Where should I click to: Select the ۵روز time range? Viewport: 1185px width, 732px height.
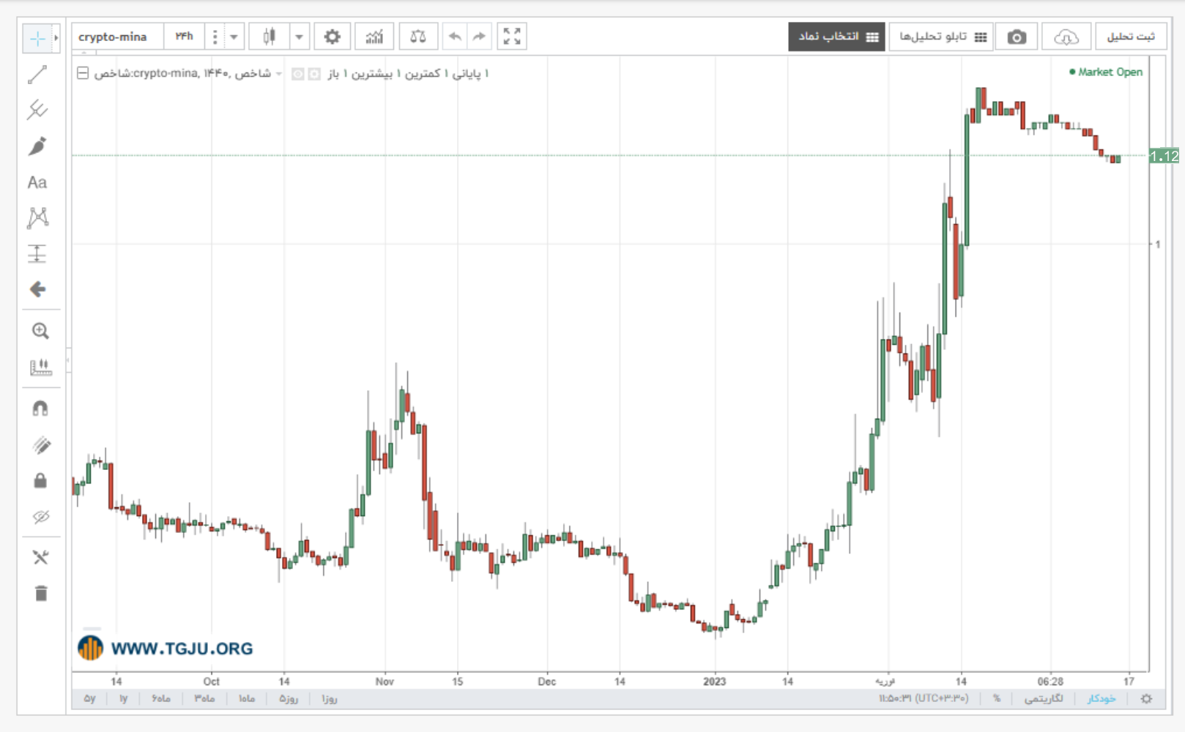pos(289,699)
